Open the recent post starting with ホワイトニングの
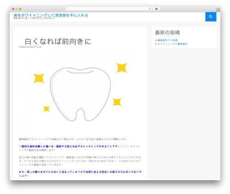The height and width of the screenshot is (194, 230). tap(172, 44)
